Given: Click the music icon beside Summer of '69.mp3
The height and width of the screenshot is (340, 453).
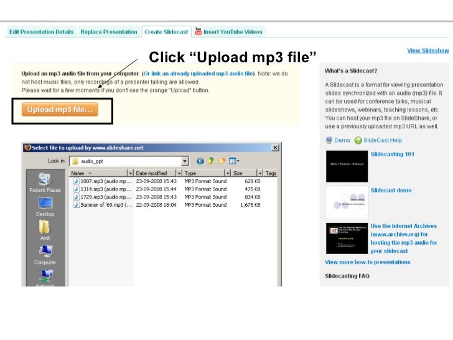Looking at the screenshot, I should click(x=77, y=204).
